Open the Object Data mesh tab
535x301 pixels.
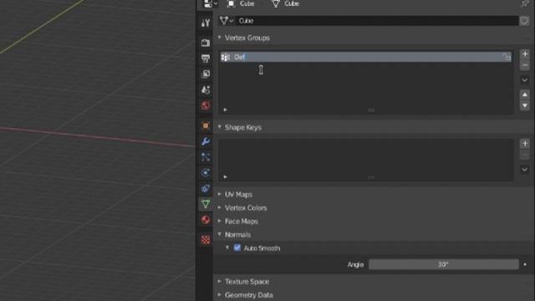(x=206, y=204)
